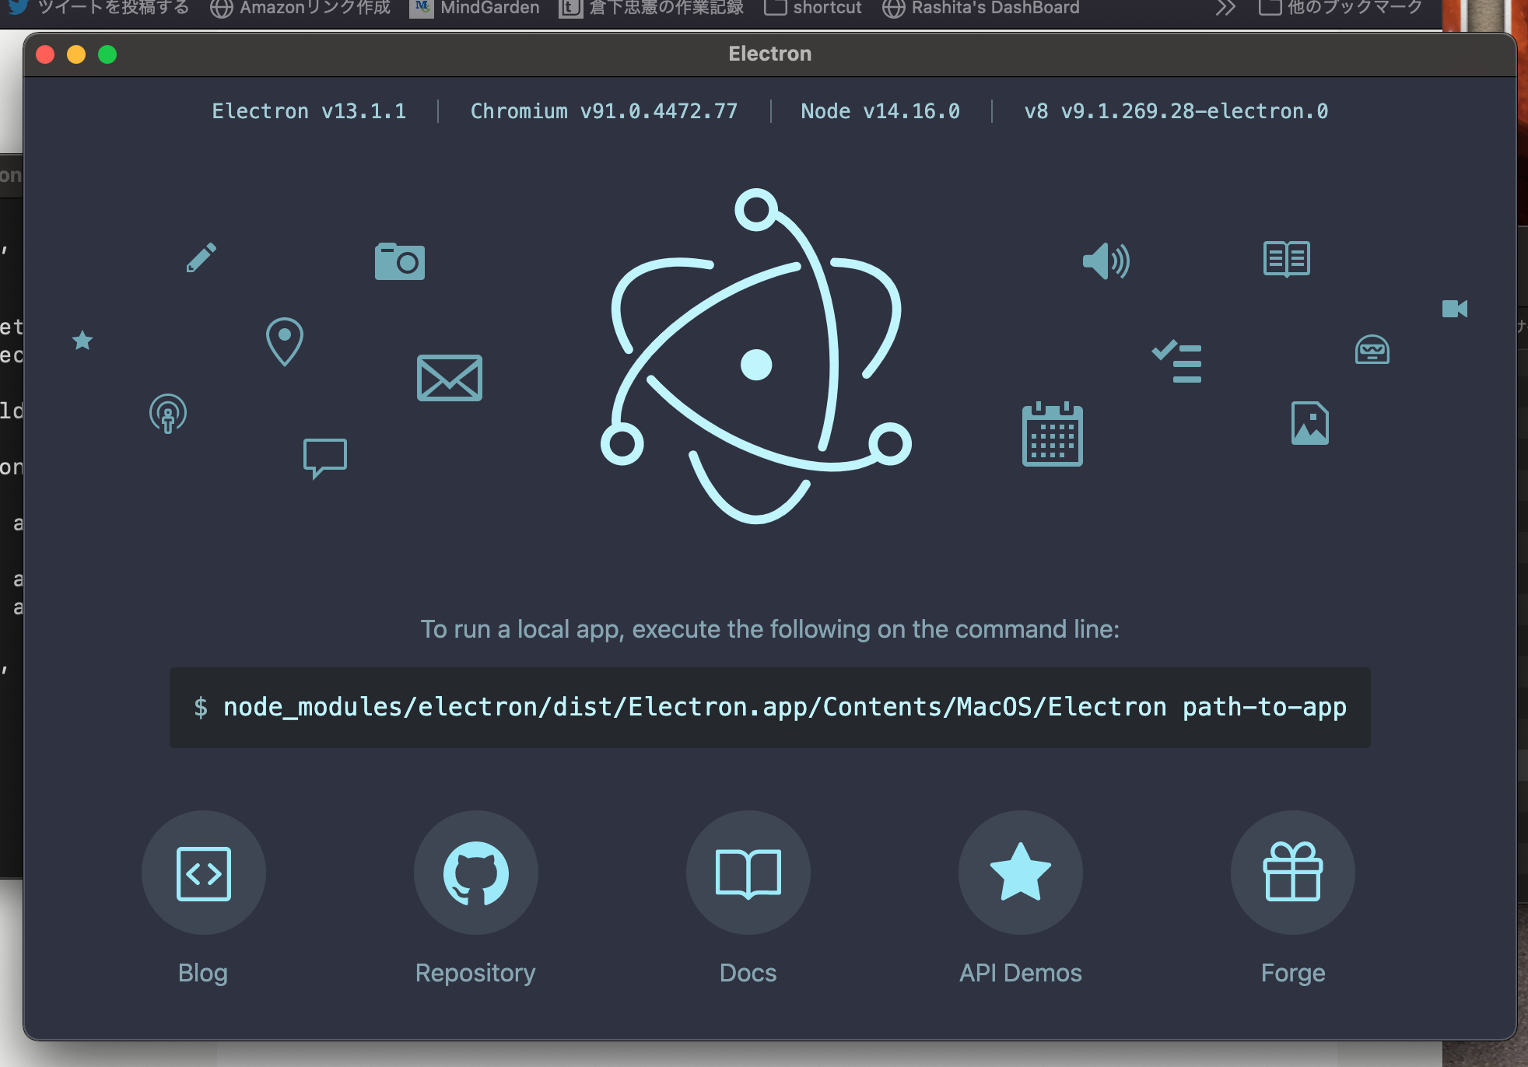Click the central Electron atom logo
This screenshot has height=1067, width=1528.
click(756, 362)
